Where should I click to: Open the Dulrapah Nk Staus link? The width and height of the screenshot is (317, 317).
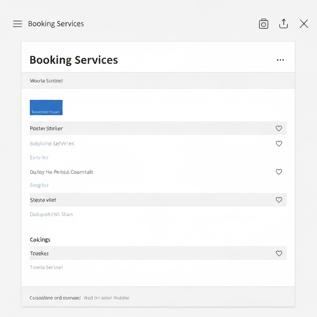(51, 214)
